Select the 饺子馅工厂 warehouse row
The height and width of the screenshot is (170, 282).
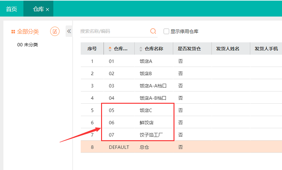tap(151, 135)
